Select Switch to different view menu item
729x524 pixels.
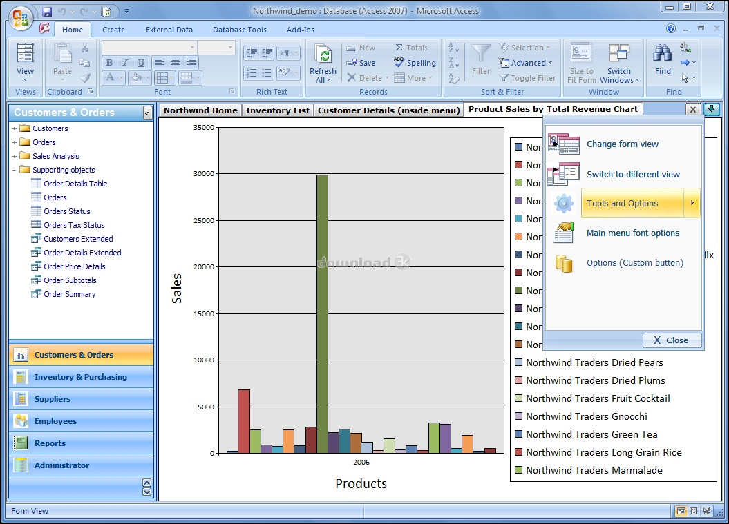click(x=633, y=174)
